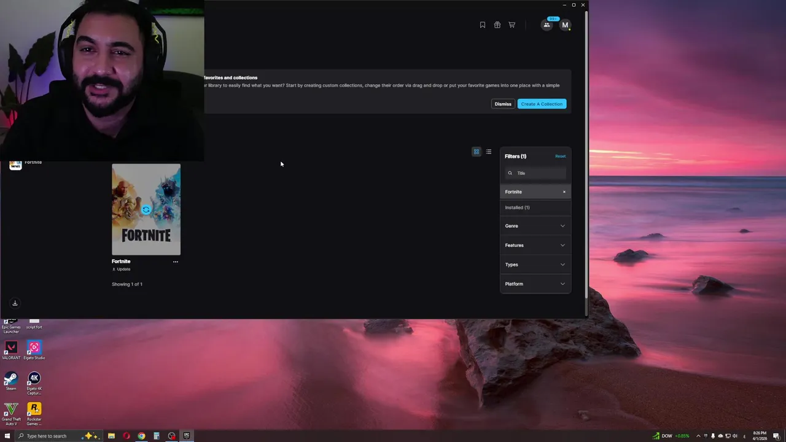Viewport: 786px width, 442px height.
Task: Switch library to grid view
Action: point(477,152)
